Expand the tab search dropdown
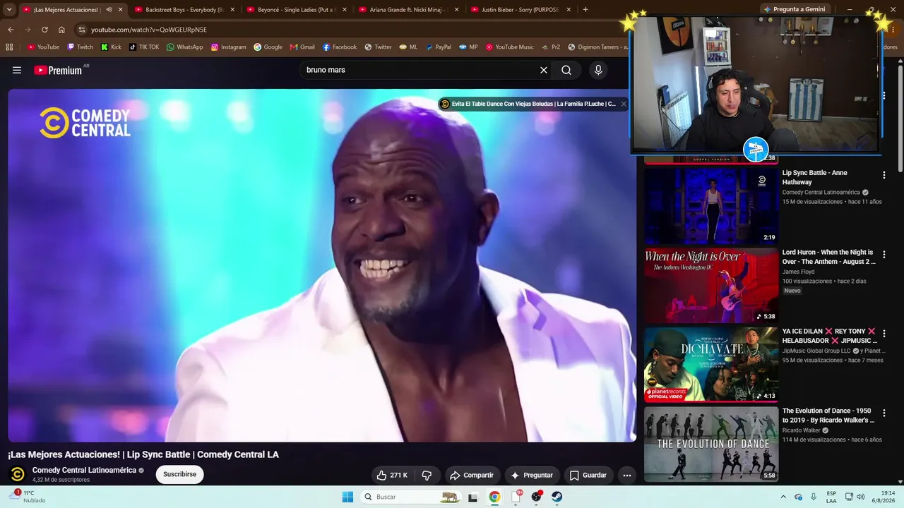The height and width of the screenshot is (508, 904). pos(9,10)
